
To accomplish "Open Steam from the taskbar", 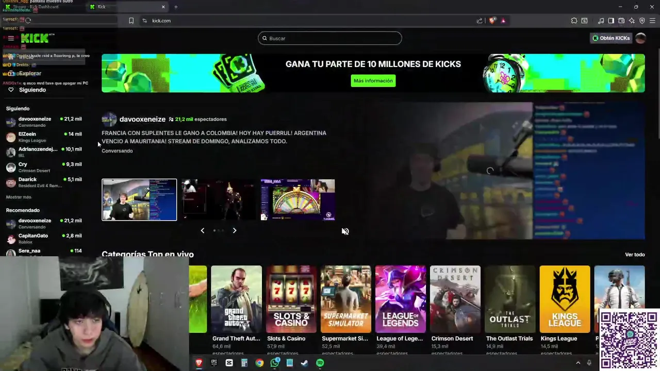I will click(305, 363).
